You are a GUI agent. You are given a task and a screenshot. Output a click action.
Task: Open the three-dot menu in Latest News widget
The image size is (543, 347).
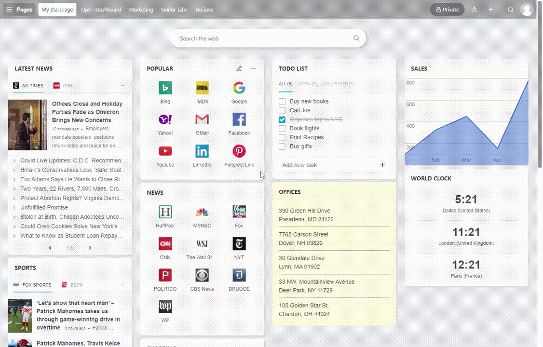pos(122,85)
